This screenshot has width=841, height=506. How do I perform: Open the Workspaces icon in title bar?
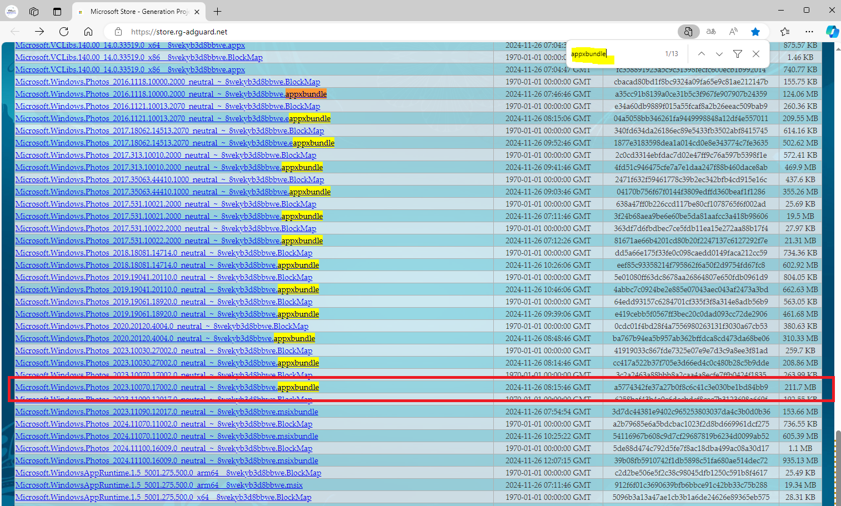[34, 11]
